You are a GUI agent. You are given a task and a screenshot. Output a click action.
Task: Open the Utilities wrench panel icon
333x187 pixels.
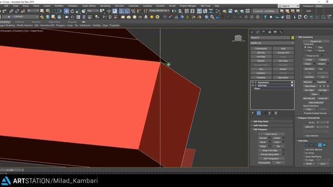click(281, 32)
